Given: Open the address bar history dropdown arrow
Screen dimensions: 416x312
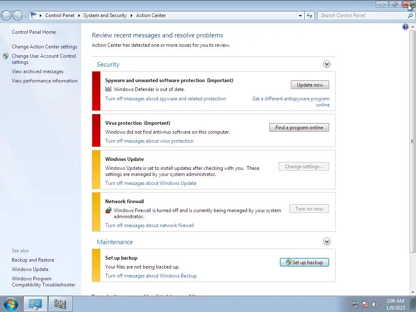Looking at the screenshot, I should coord(300,16).
